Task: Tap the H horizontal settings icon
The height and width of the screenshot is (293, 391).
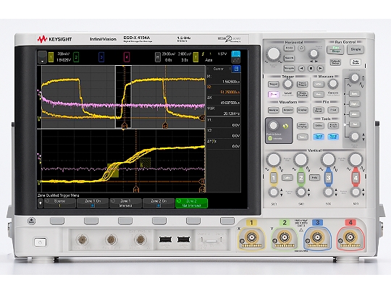Action: point(158,57)
